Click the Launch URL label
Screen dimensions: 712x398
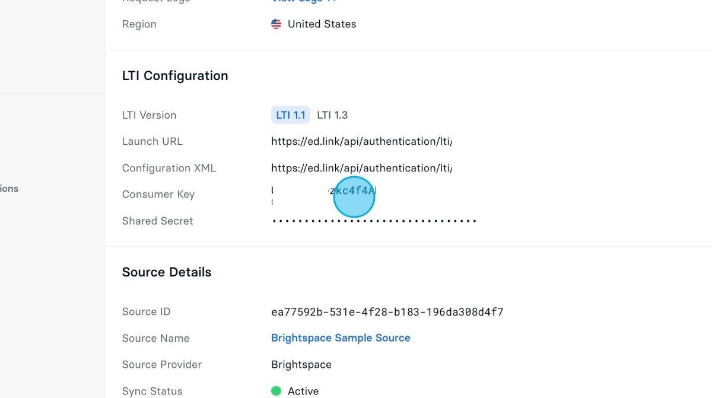pos(152,142)
